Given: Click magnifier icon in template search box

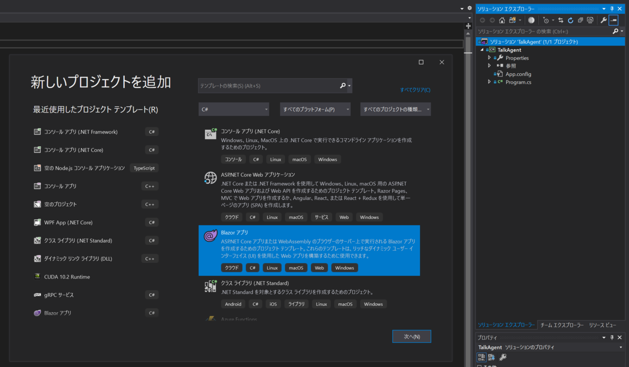Looking at the screenshot, I should coord(343,86).
